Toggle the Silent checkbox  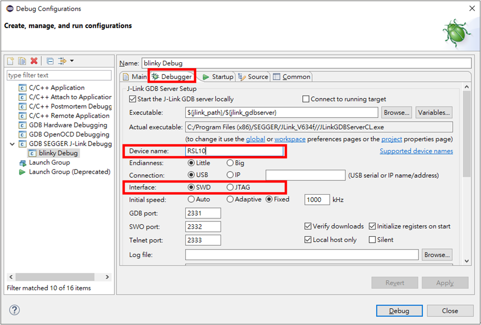[x=372, y=240]
